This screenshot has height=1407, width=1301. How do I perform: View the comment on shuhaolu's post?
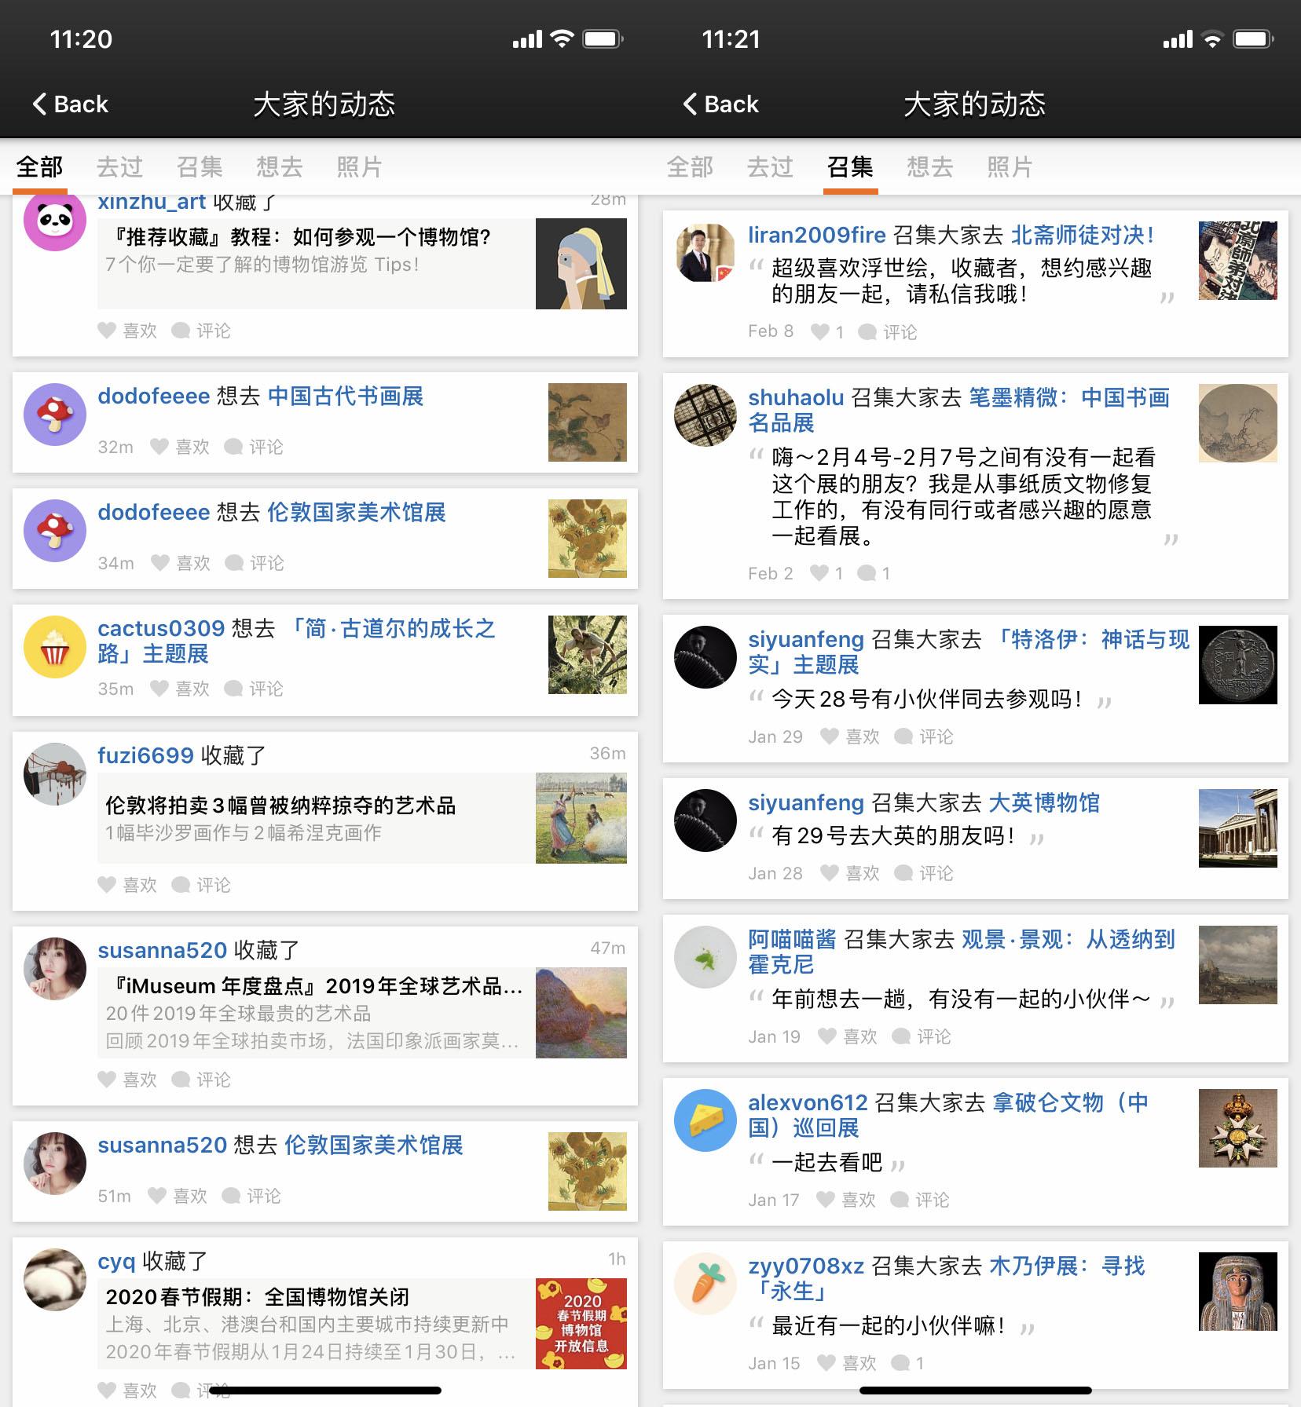click(874, 573)
